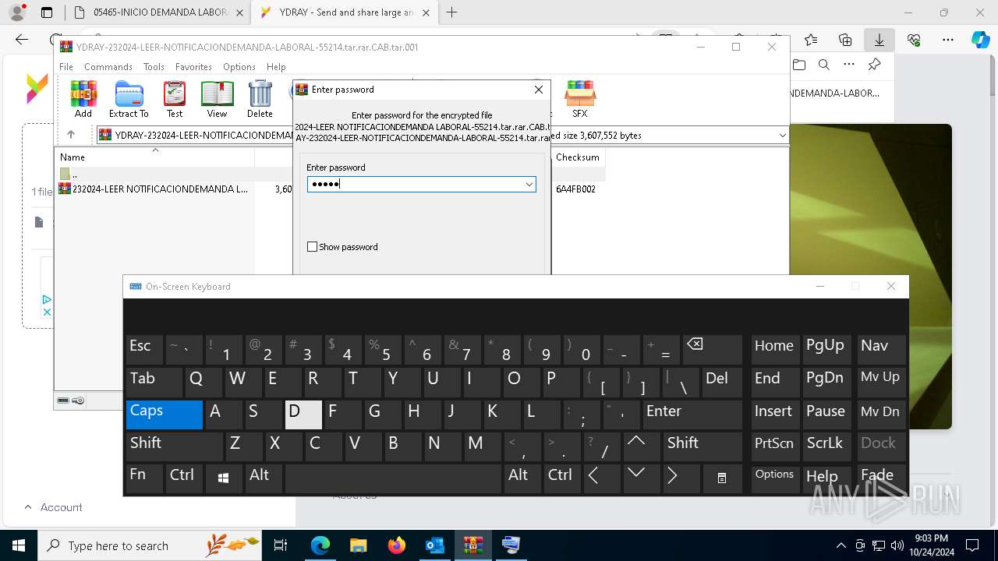Pin the downloads panel
The width and height of the screenshot is (998, 561).
tap(874, 65)
